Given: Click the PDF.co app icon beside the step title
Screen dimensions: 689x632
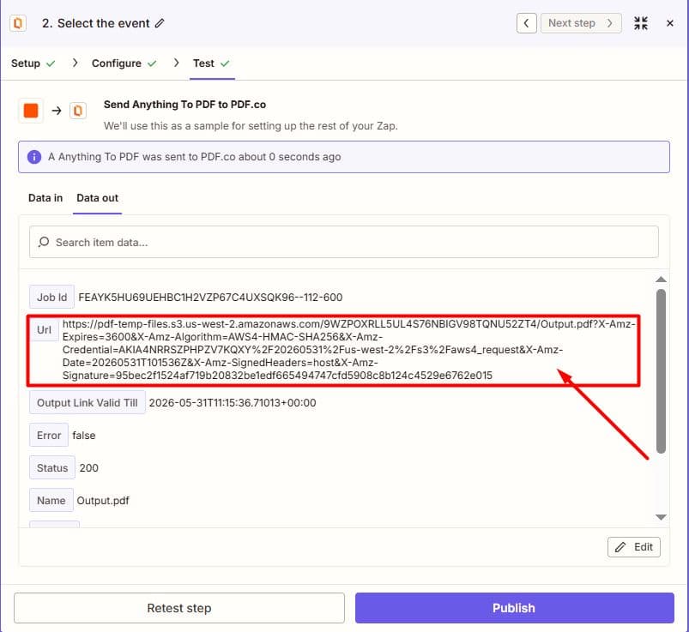Looking at the screenshot, I should point(18,23).
